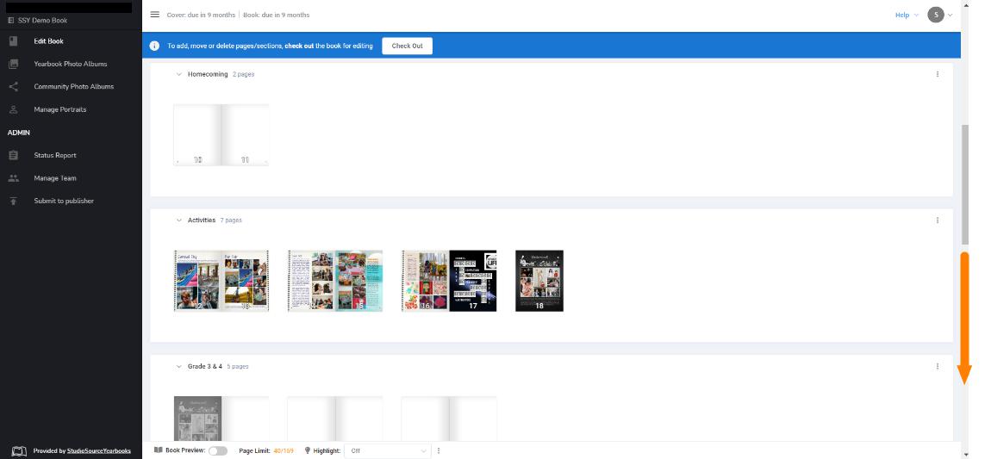Image resolution: width=991 pixels, height=459 pixels.
Task: Click the Yearbook Photo Albums icon
Action: 13,64
